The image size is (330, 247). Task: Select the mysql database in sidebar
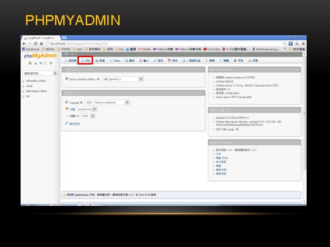pos(29,86)
